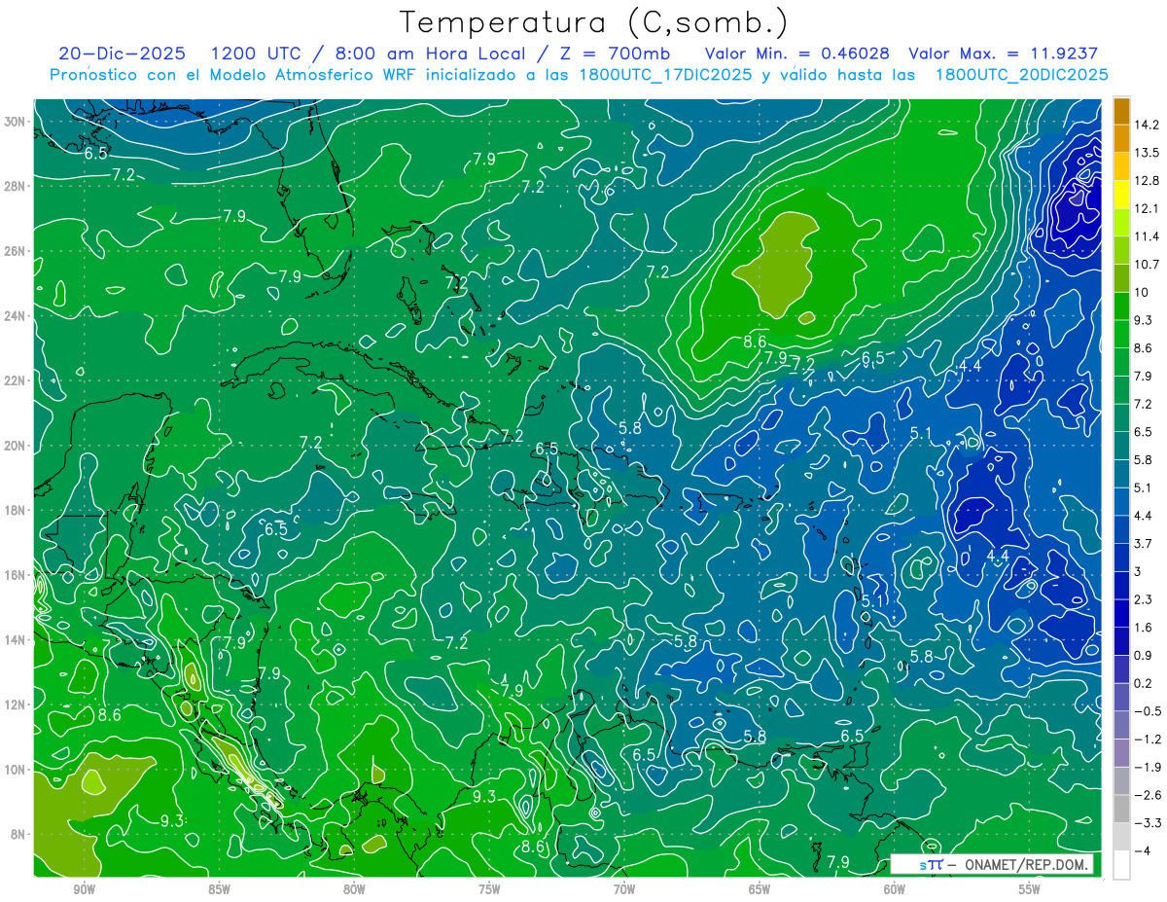
Task: Click the '-1.2' value in the color legend
Action: (1148, 739)
